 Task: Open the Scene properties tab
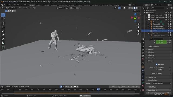coord(143,56)
